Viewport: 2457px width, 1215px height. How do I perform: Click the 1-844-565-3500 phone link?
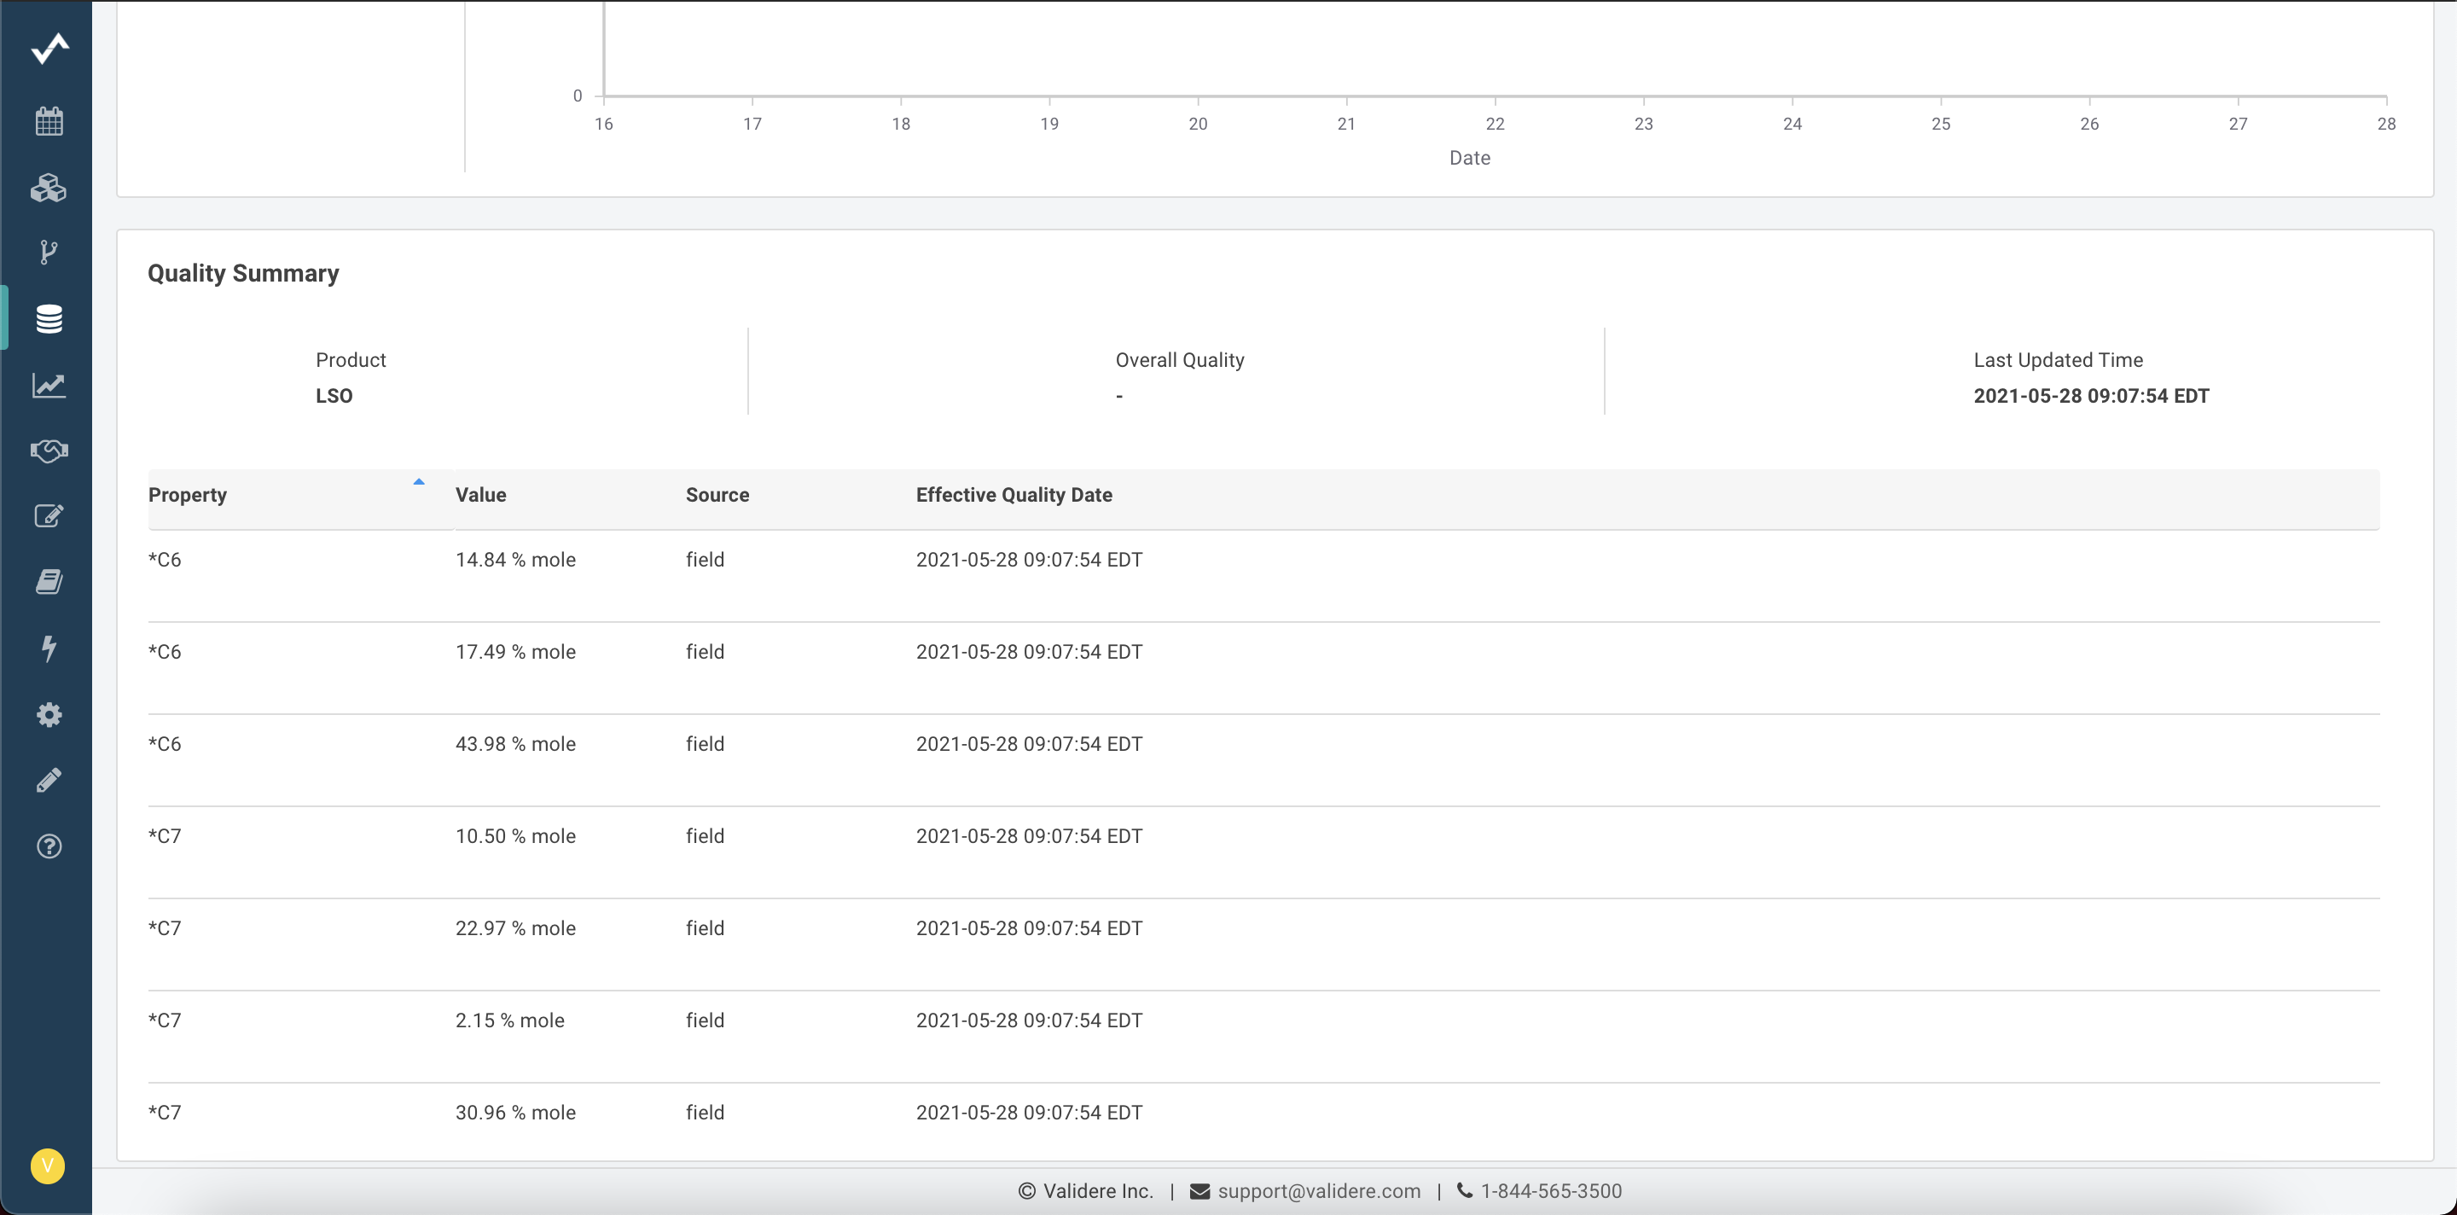pyautogui.click(x=1551, y=1191)
